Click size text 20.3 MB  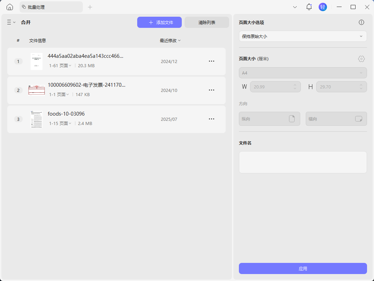pyautogui.click(x=86, y=65)
